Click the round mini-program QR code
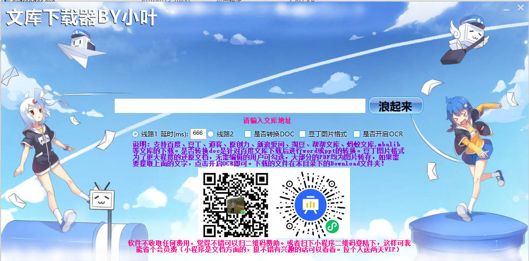Screen dimensions: 529x261 310,205
